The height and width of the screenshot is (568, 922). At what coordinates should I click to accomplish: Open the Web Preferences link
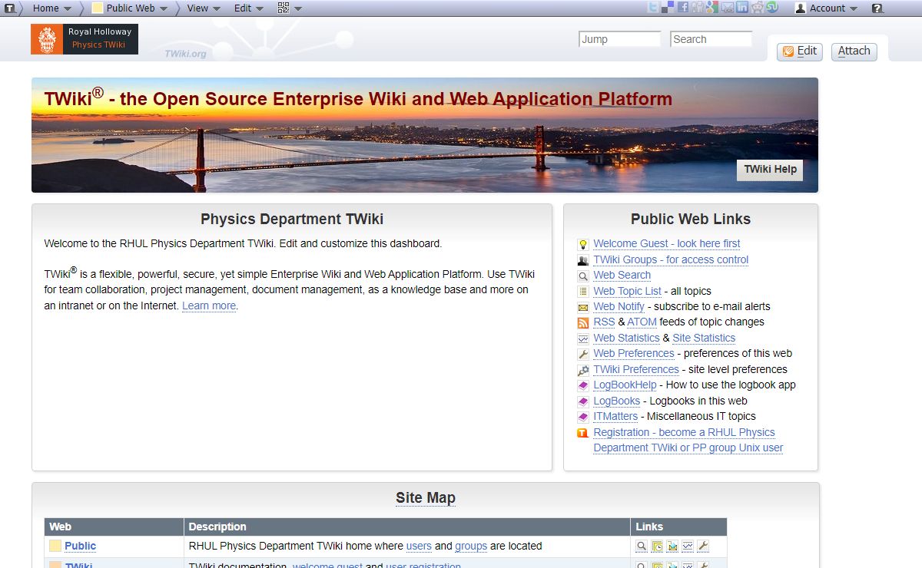pyautogui.click(x=634, y=353)
